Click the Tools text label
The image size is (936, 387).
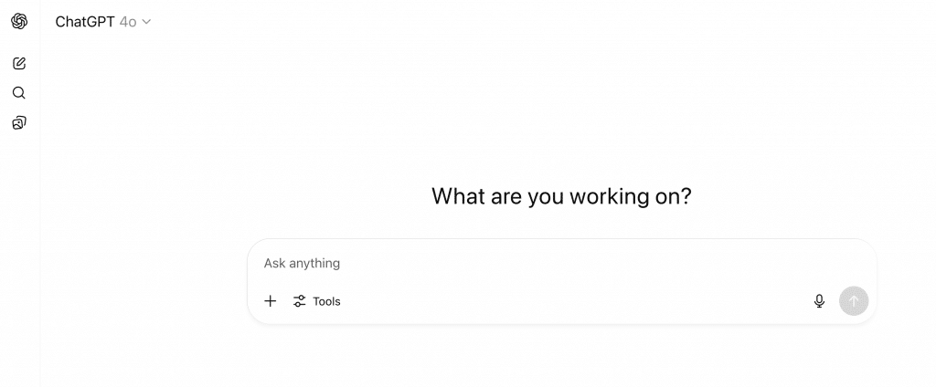click(x=326, y=301)
